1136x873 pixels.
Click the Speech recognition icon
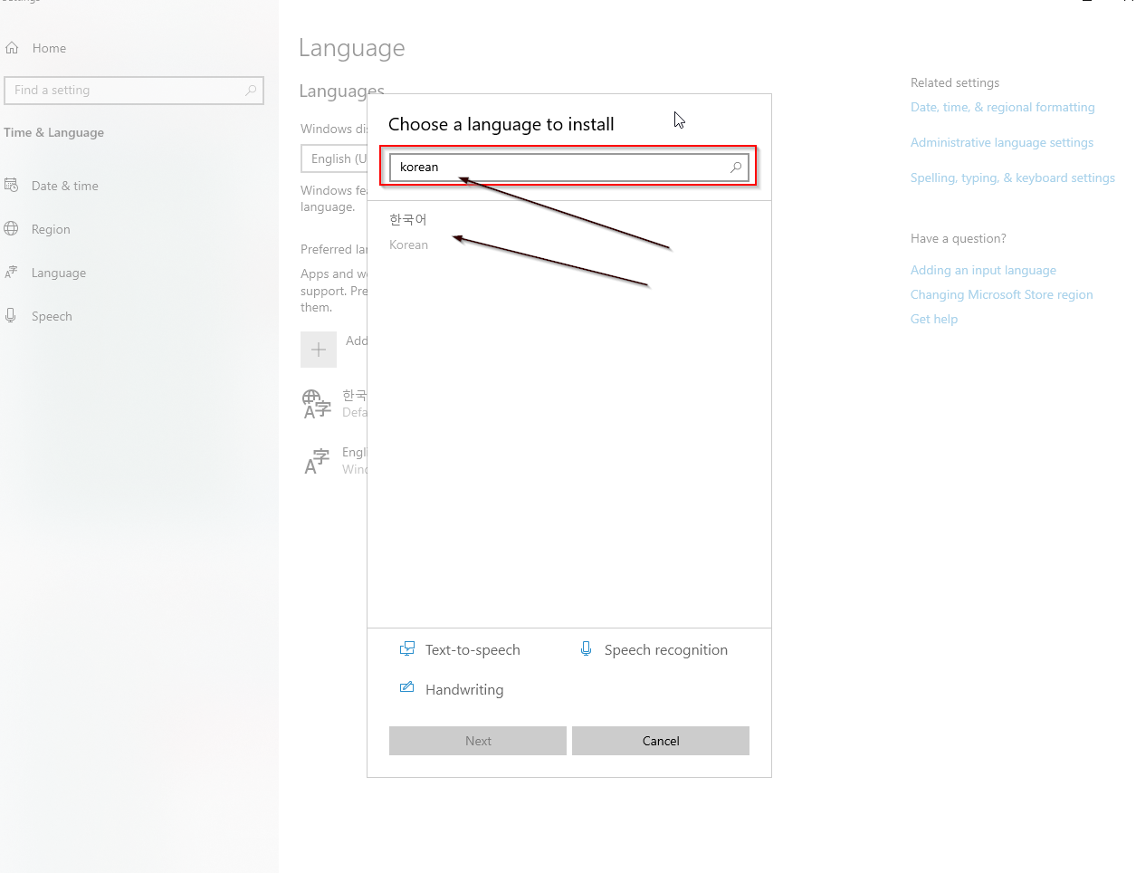[x=585, y=648]
